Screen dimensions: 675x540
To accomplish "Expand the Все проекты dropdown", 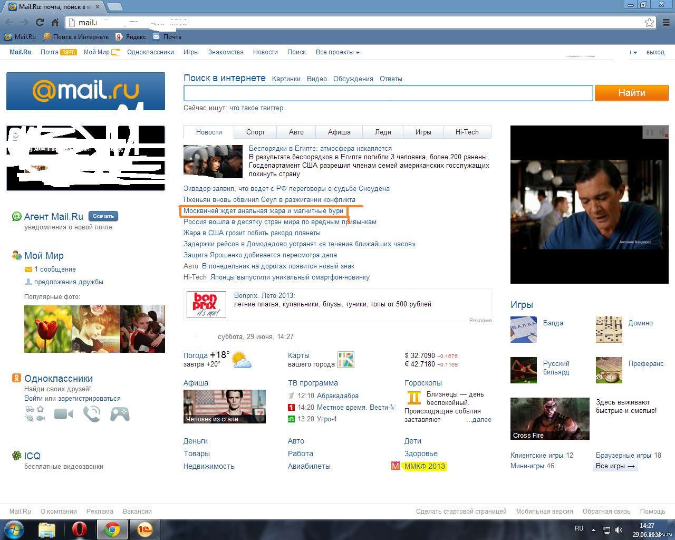I will click(x=337, y=52).
